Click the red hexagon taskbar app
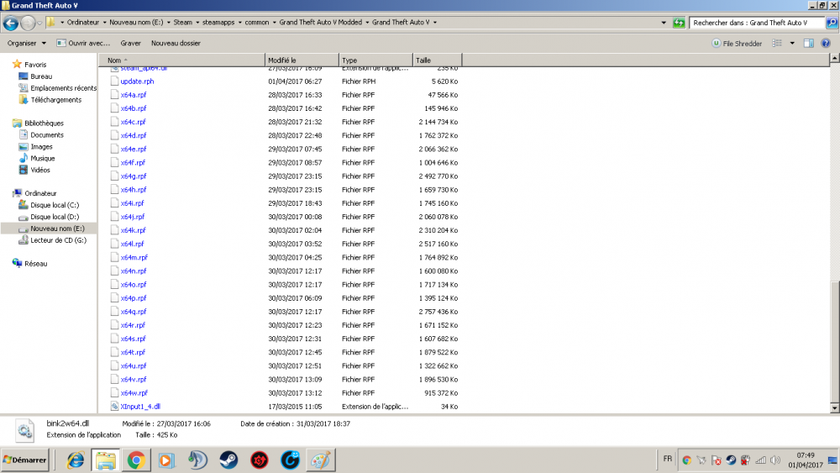This screenshot has height=473, width=840. point(260,460)
